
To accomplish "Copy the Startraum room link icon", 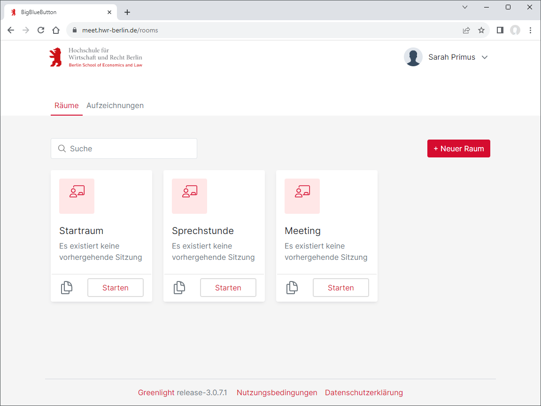I will [67, 288].
